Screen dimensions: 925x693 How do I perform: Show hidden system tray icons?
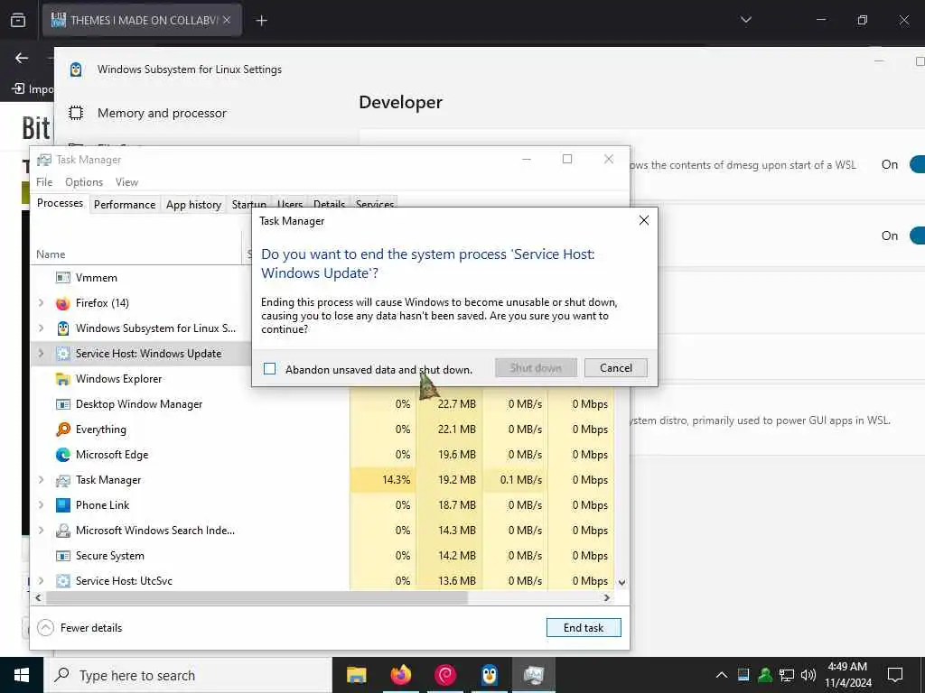coord(722,675)
